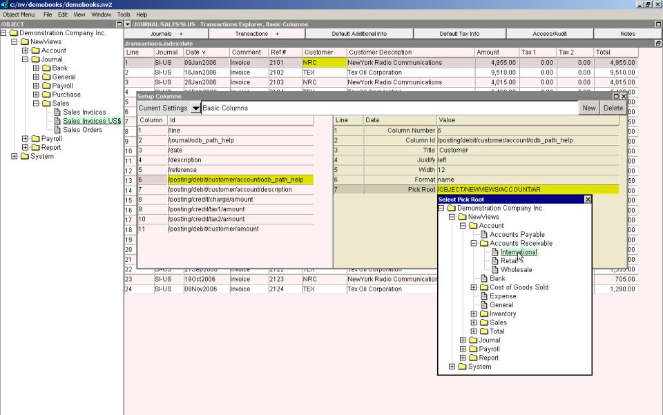Click the Bank folder icon under Journal
The width and height of the screenshot is (663, 415).
(x=46, y=68)
